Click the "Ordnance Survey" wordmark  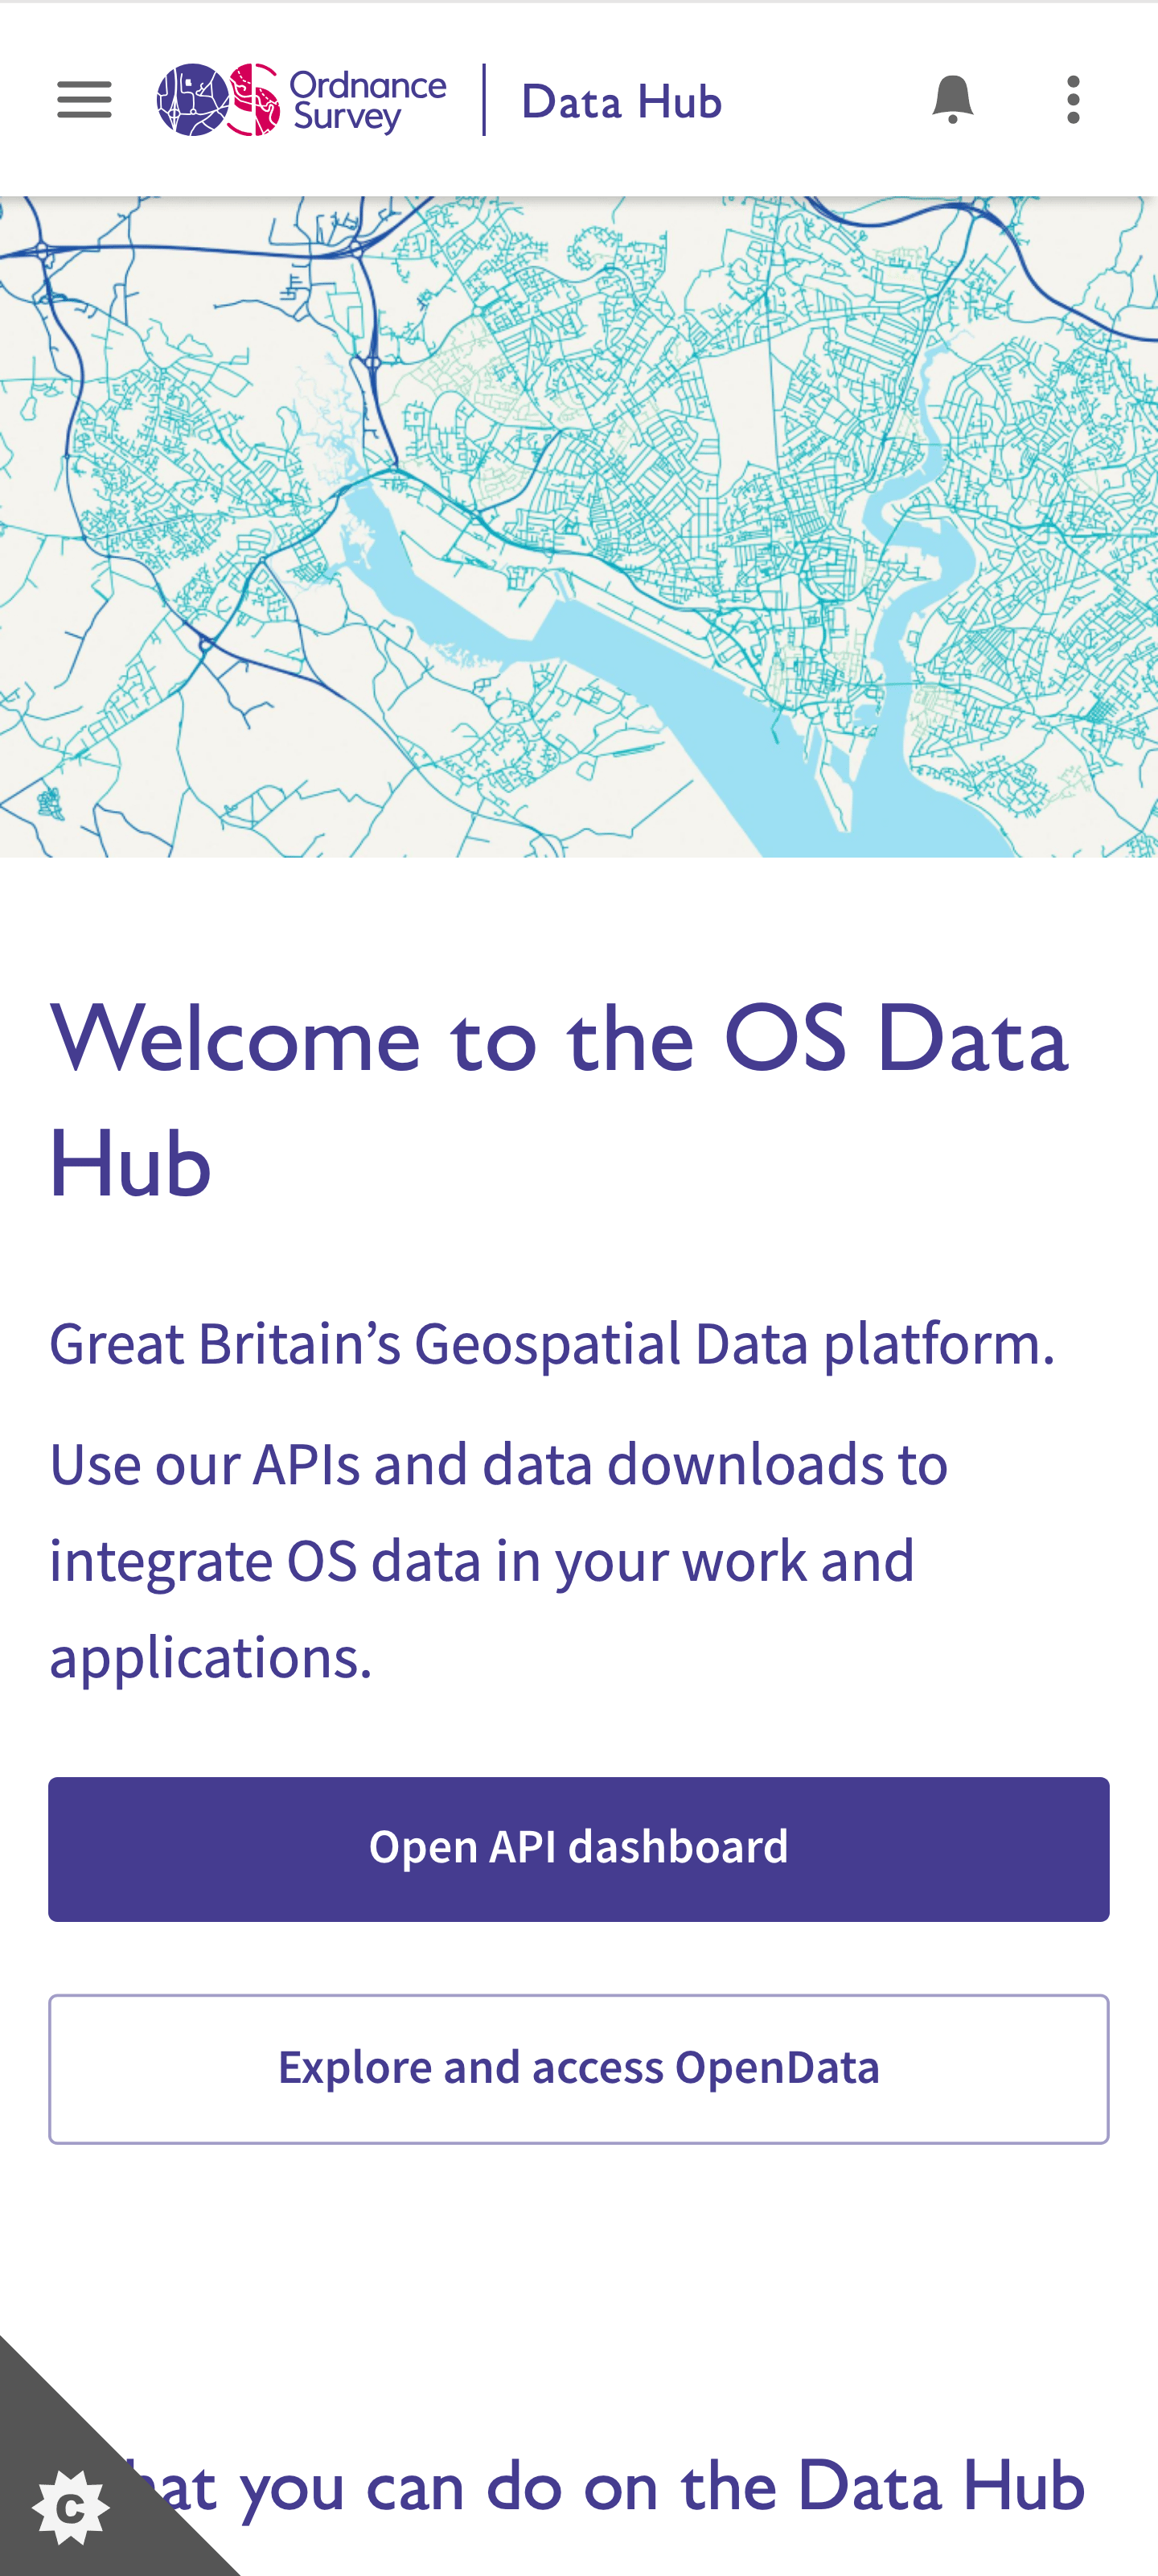click(368, 100)
